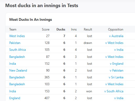Open the West Indies team link

click(x=17, y=36)
